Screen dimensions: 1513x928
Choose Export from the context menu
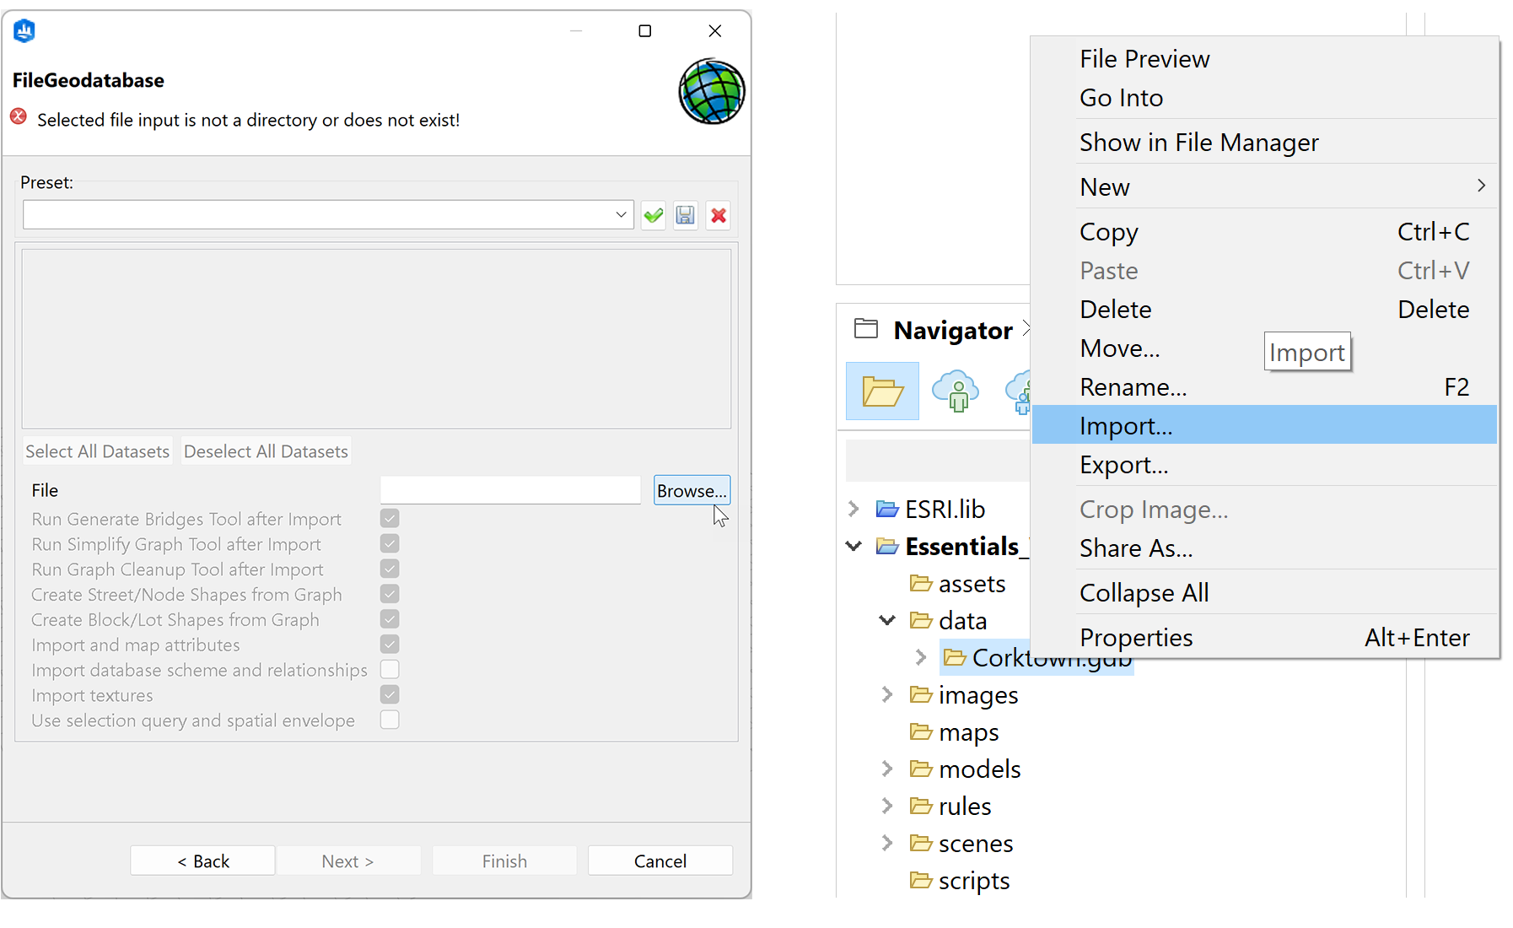tap(1123, 465)
